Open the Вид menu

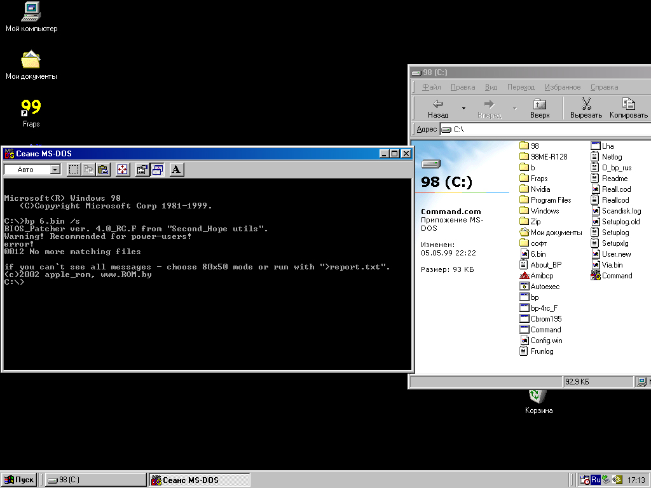click(491, 87)
